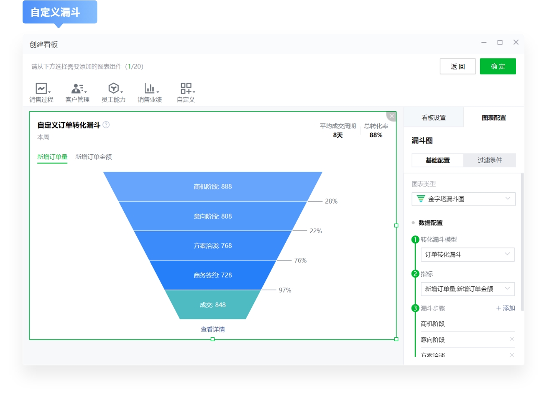547x398 pixels.
Task: Click the help icon beside 自定义订单转化漏斗 title
Action: coord(106,125)
